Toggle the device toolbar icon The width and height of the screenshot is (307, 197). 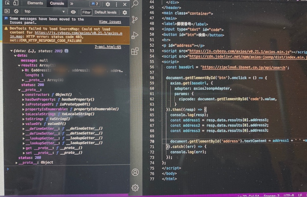[x=16, y=3]
